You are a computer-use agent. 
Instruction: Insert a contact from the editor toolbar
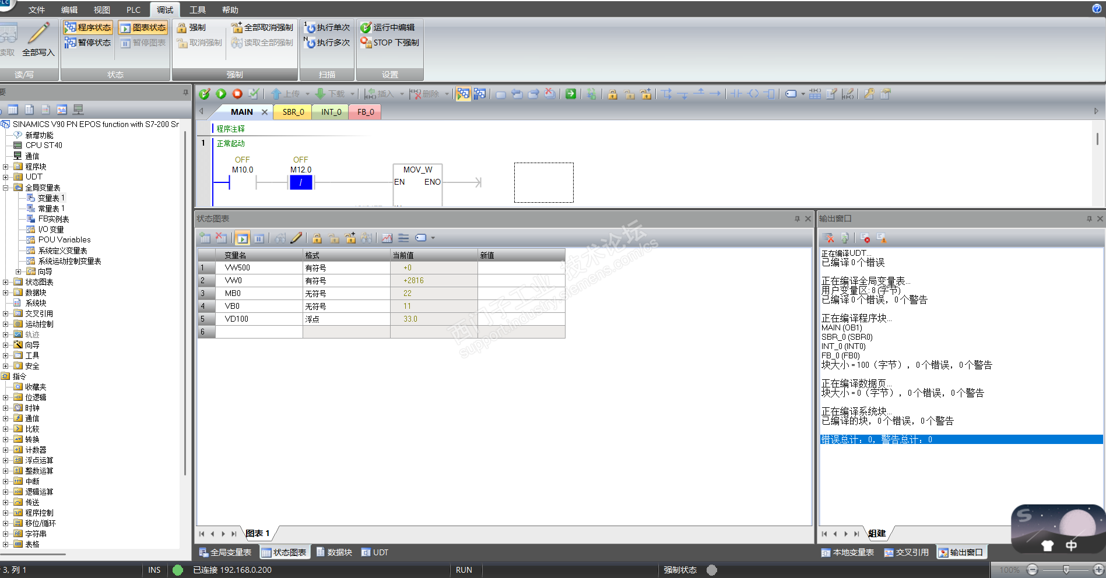[737, 94]
